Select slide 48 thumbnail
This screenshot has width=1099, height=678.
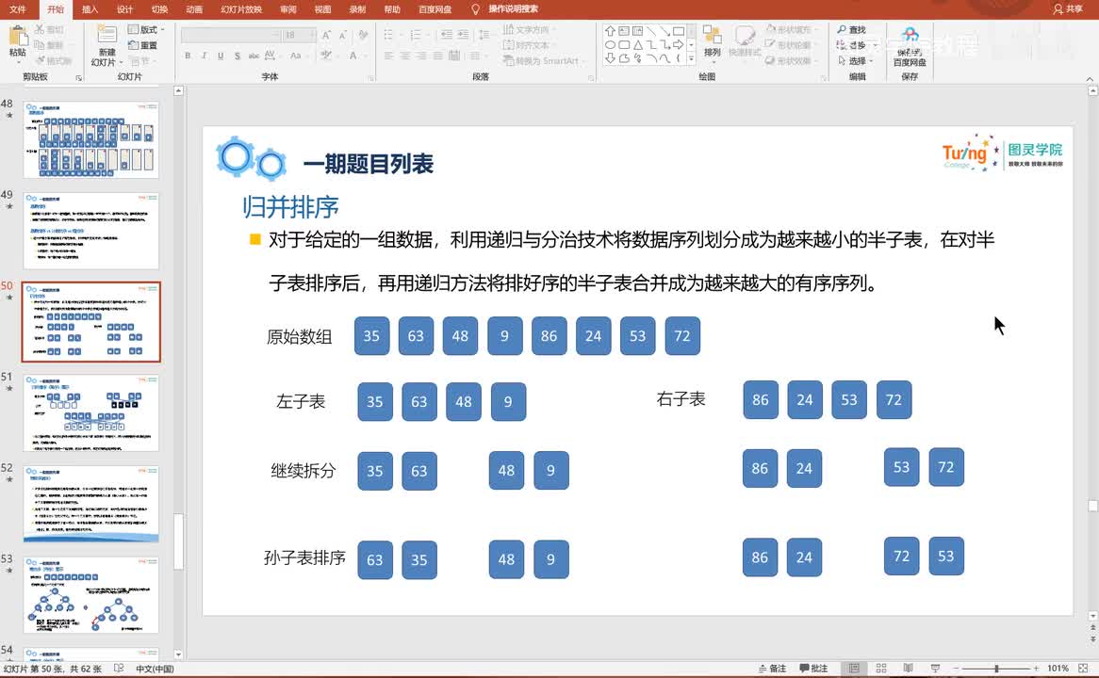[x=91, y=139]
